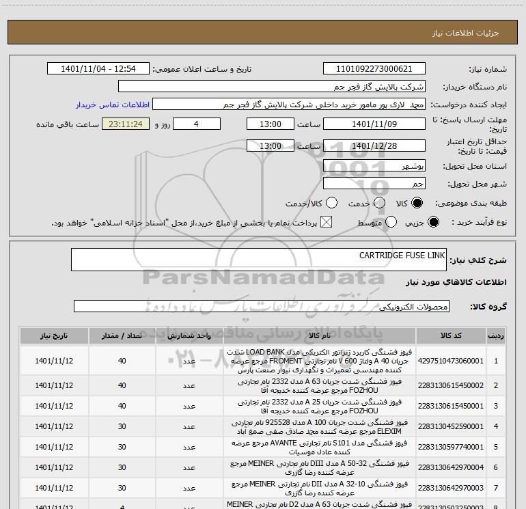The width and height of the screenshot is (526, 509).
Task: Click the ردیف column header
Action: click(496, 336)
